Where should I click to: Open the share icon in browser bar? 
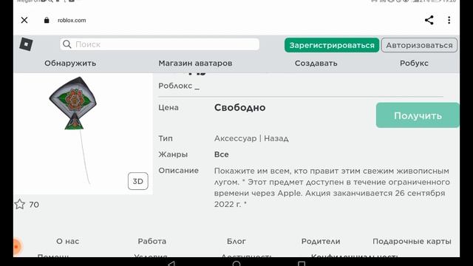tap(429, 20)
